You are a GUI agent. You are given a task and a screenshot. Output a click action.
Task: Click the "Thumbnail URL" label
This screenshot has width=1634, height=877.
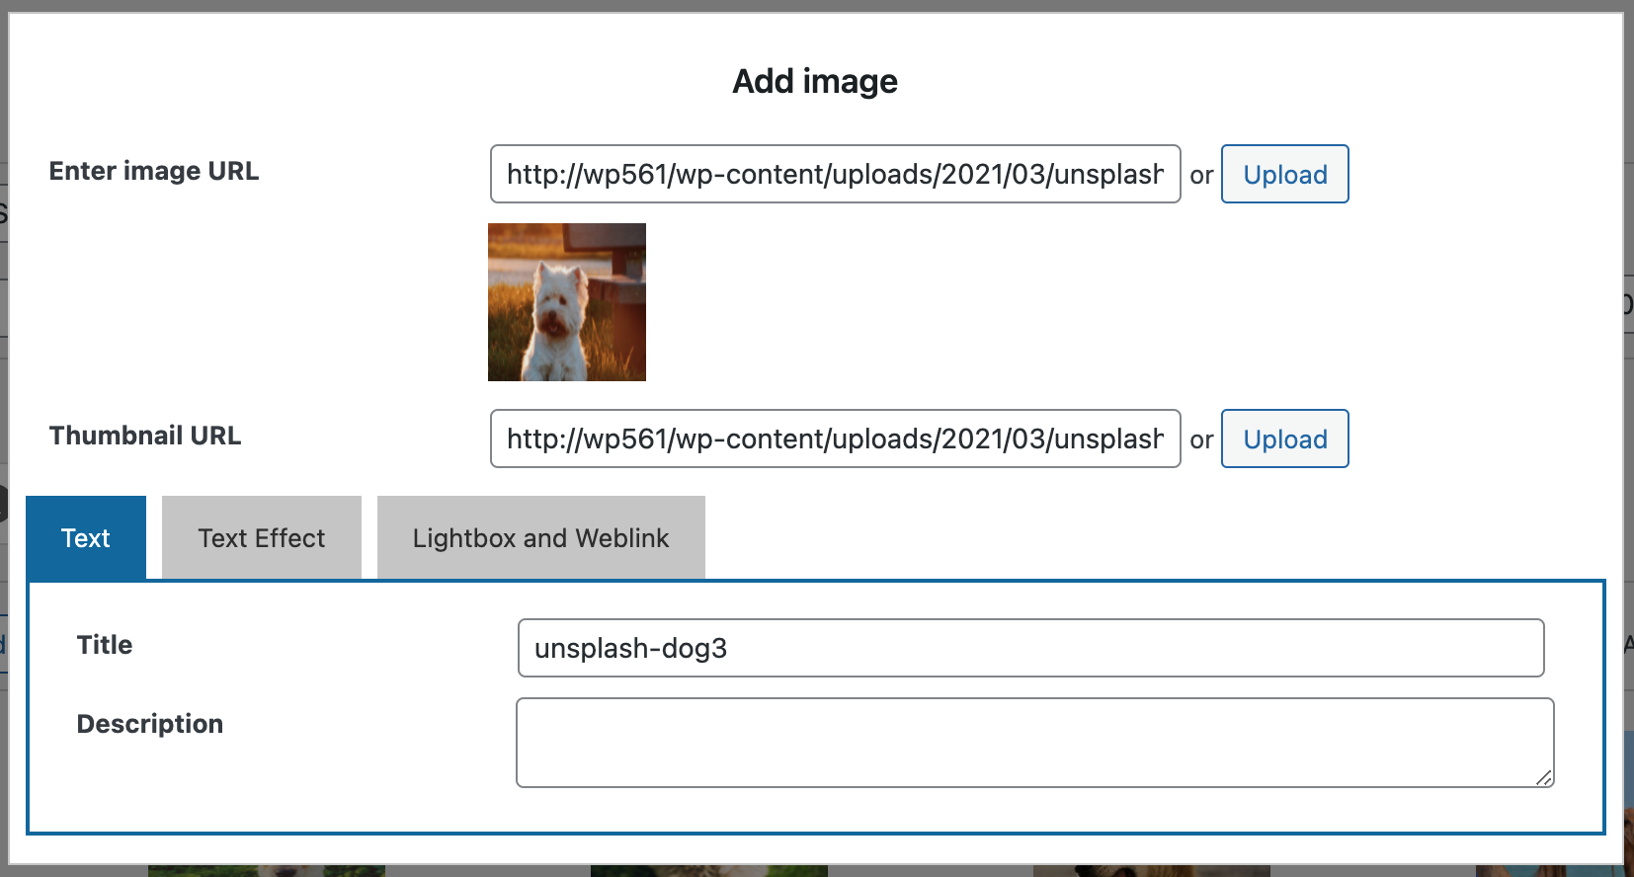point(145,436)
